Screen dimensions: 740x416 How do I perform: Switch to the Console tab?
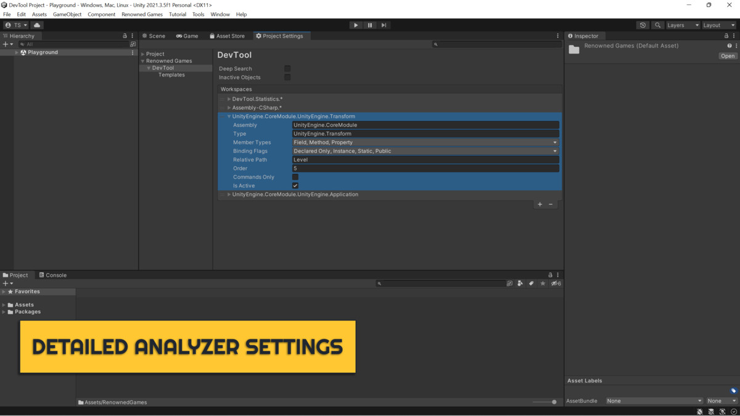(x=52, y=275)
